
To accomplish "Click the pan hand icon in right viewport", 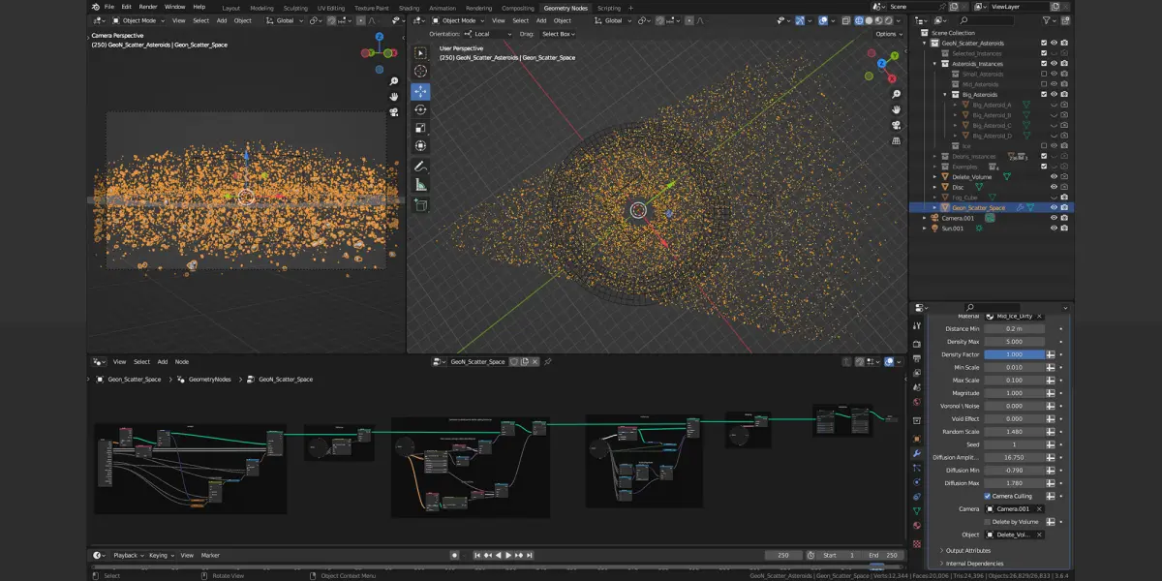I will click(x=897, y=109).
